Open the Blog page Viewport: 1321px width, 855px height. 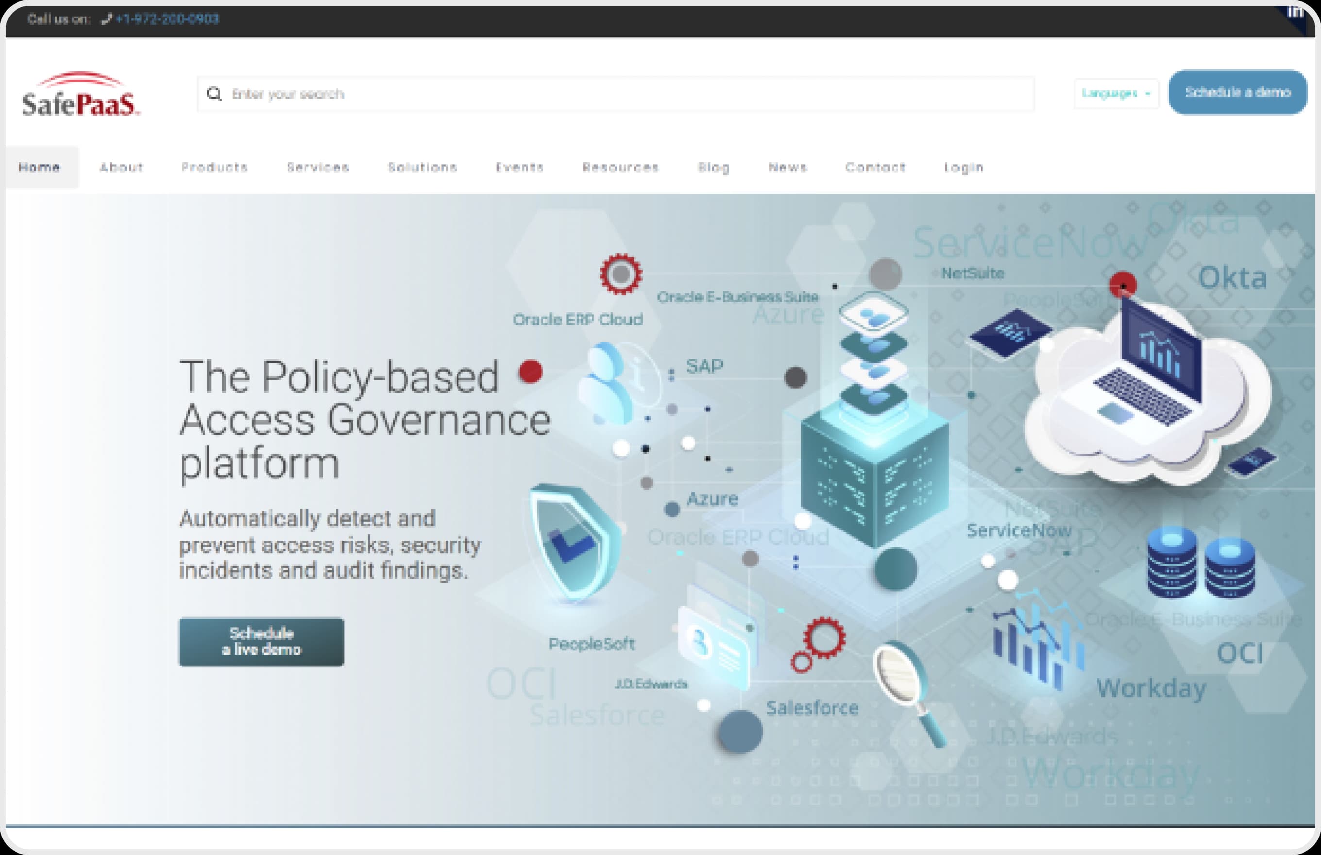pos(714,168)
